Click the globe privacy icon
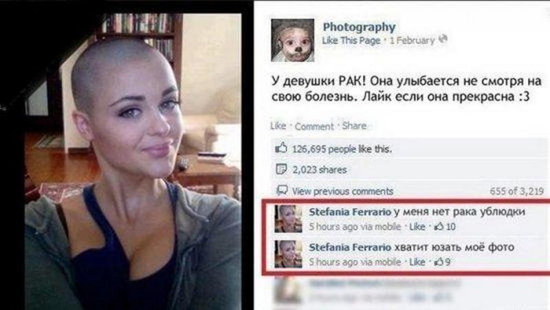This screenshot has height=310, width=550. 443,39
